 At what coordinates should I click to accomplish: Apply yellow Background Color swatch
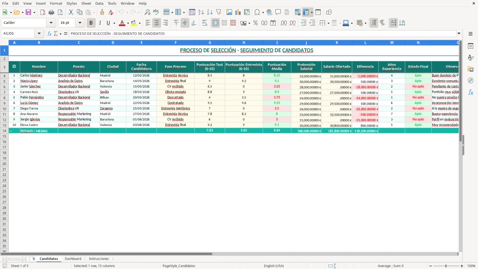pyautogui.click(x=134, y=23)
